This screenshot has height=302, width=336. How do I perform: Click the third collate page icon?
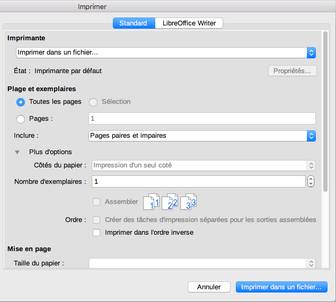188,202
